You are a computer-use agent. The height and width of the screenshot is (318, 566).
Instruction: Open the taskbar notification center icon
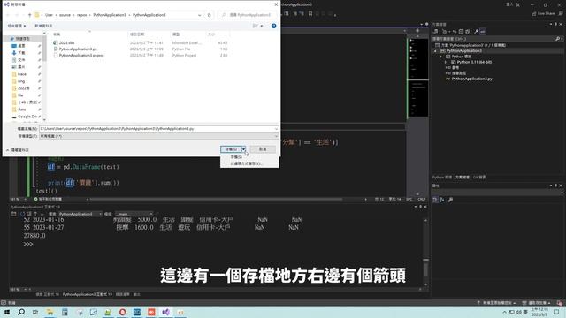click(556, 312)
